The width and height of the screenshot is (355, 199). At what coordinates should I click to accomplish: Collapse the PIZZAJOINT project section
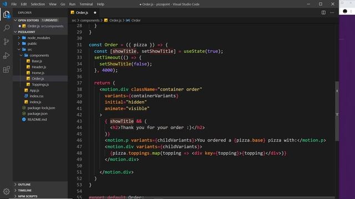(16, 32)
